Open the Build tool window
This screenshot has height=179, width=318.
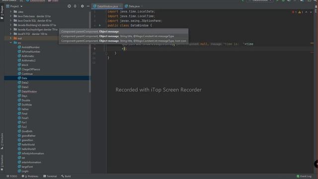point(66,176)
